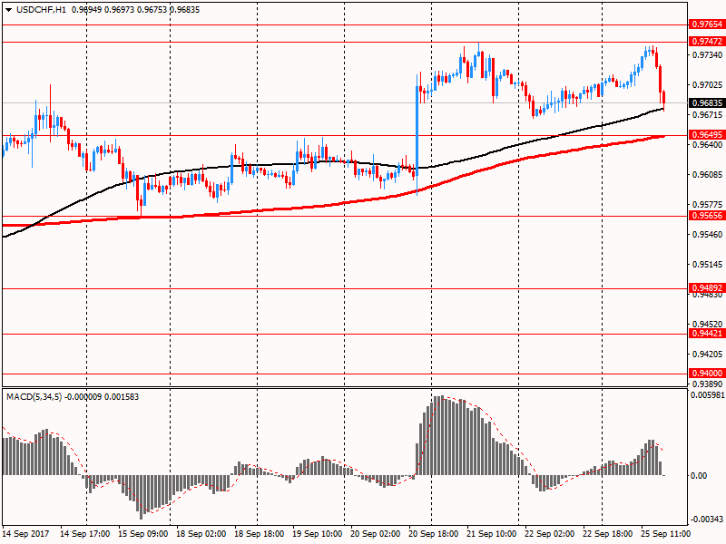Click the 15 Sep 09:00 time label
Viewport: 726px width, 544px height.
143,534
